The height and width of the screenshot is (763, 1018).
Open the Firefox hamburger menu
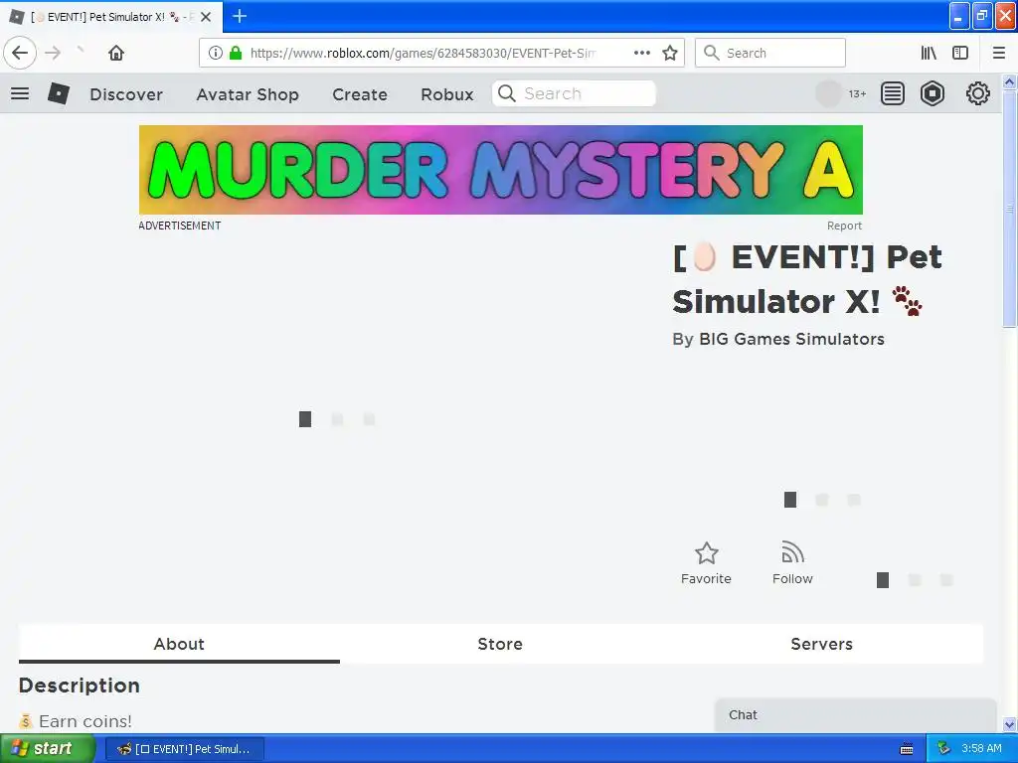[x=998, y=53]
